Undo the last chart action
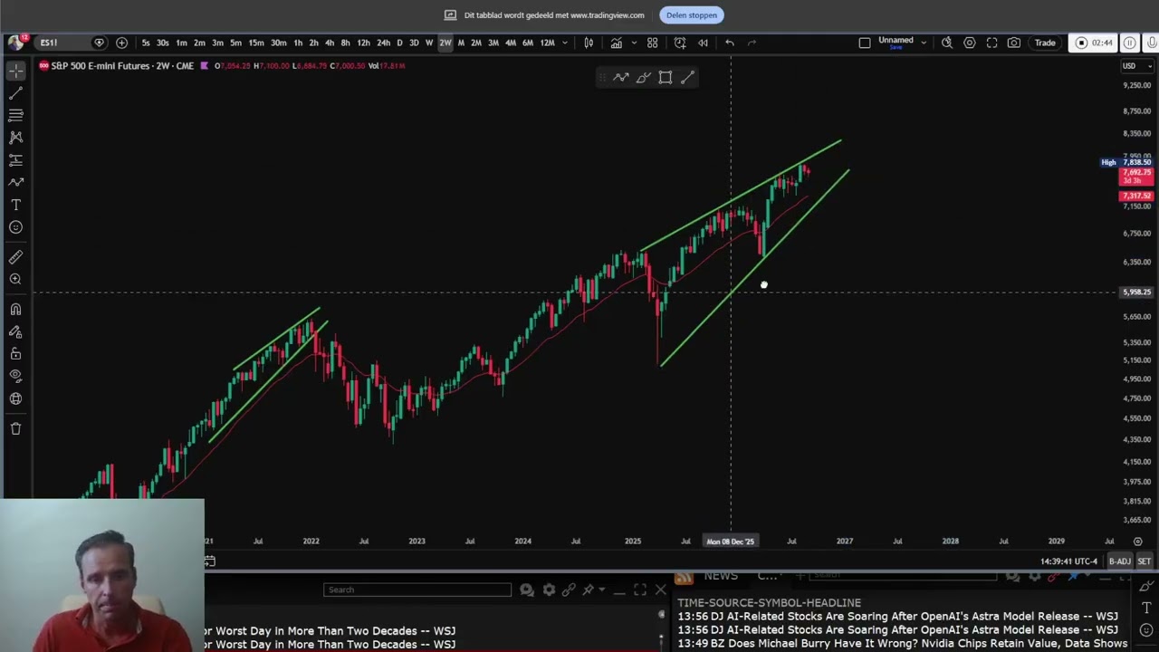 [x=730, y=43]
